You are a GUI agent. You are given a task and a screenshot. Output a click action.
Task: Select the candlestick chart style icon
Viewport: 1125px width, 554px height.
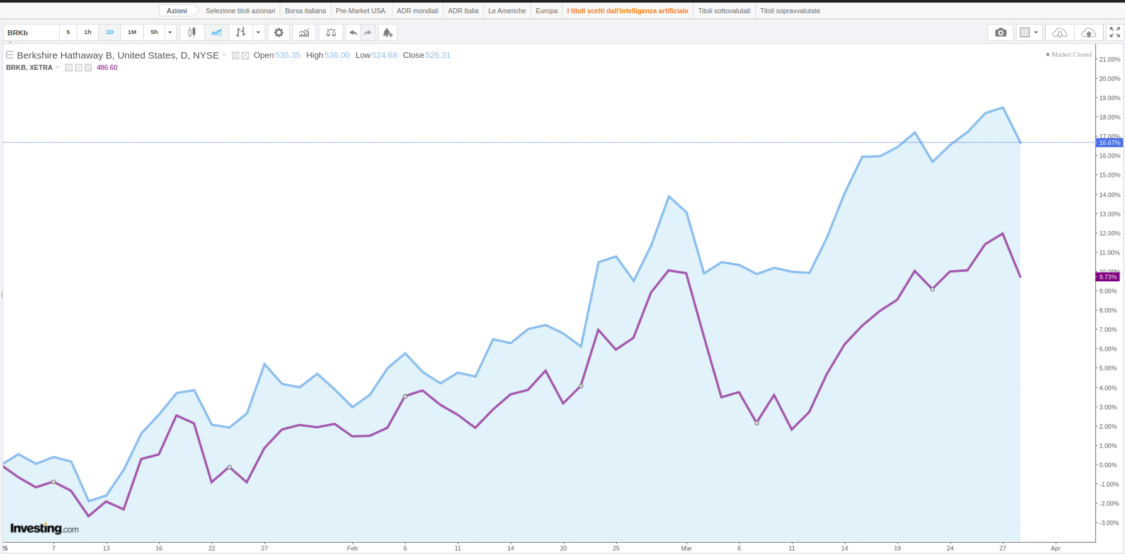[192, 32]
